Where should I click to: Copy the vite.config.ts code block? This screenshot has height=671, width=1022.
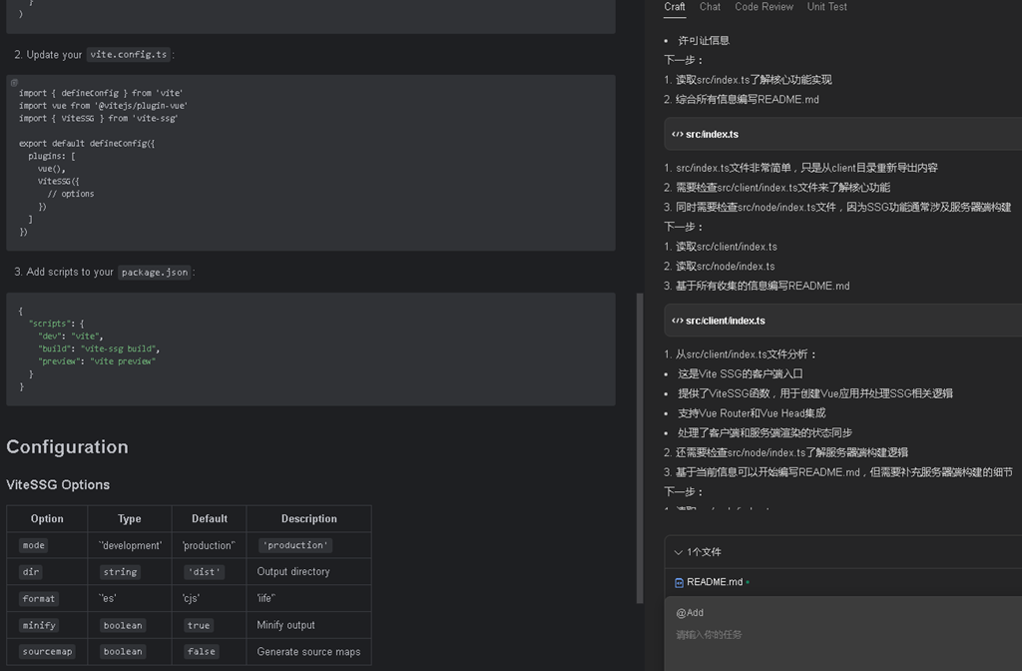pos(14,83)
